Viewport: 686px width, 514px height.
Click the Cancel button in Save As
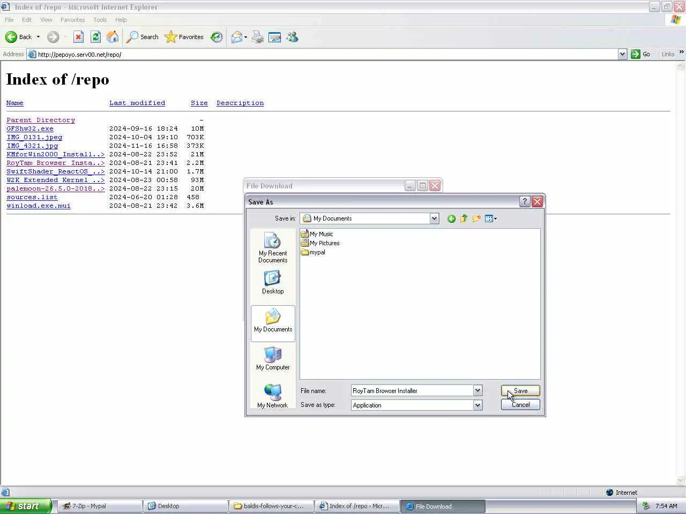click(x=520, y=405)
